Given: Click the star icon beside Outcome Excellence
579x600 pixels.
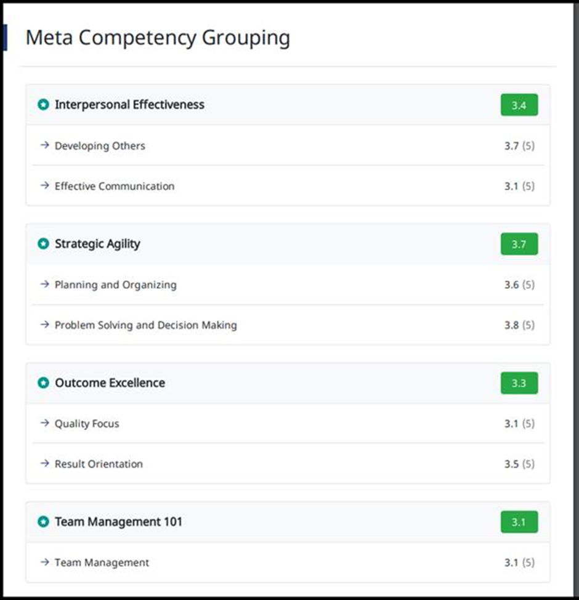Looking at the screenshot, I should (x=43, y=383).
